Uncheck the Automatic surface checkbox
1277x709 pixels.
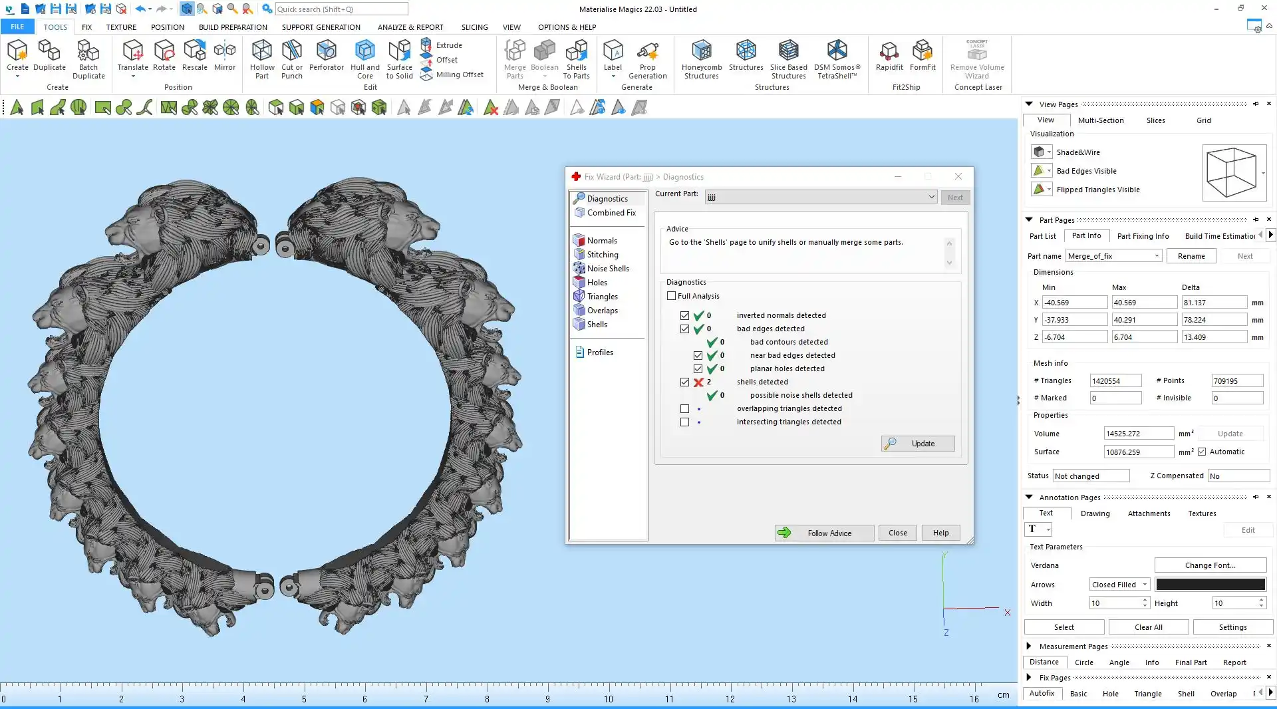point(1202,452)
